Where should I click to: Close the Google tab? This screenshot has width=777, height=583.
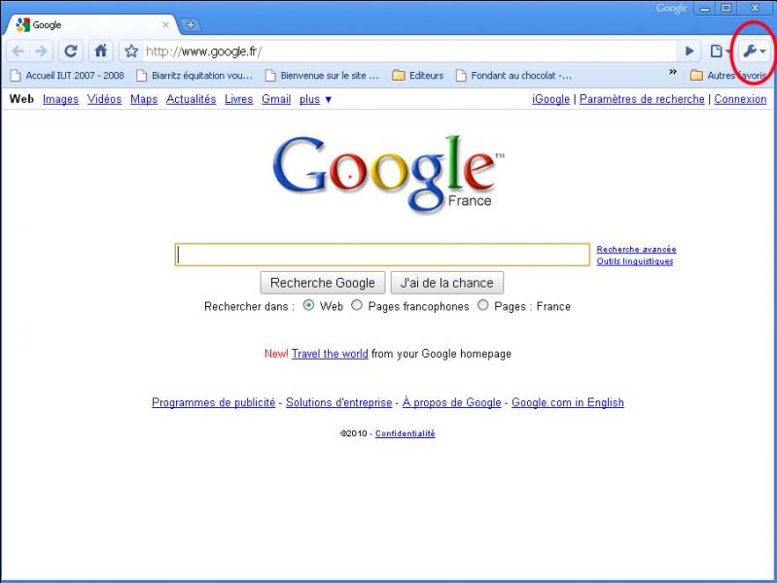(165, 24)
